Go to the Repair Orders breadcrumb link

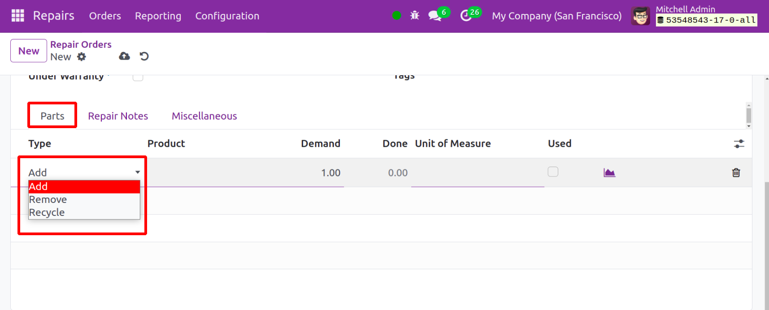point(81,44)
